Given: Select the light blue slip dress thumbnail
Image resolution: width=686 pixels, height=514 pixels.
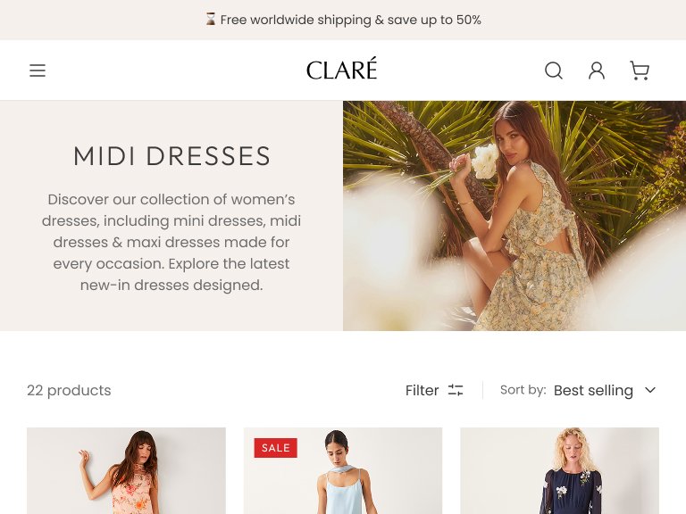Looking at the screenshot, I should pyautogui.click(x=343, y=471).
